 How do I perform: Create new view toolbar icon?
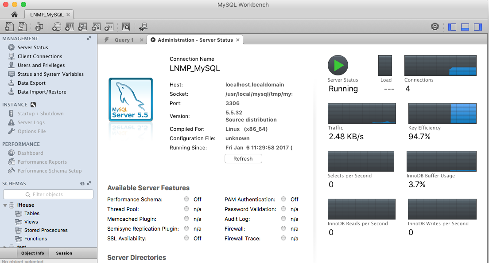click(x=82, y=27)
